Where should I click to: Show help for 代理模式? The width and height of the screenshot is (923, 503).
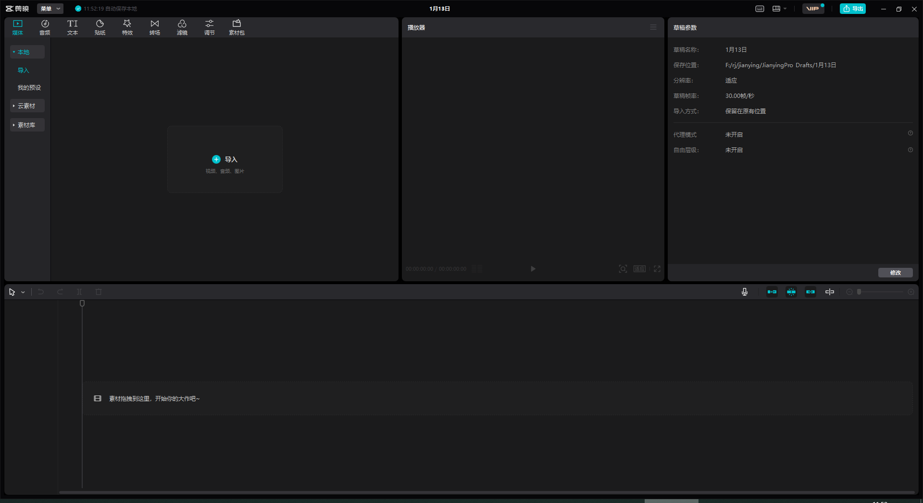pyautogui.click(x=910, y=133)
